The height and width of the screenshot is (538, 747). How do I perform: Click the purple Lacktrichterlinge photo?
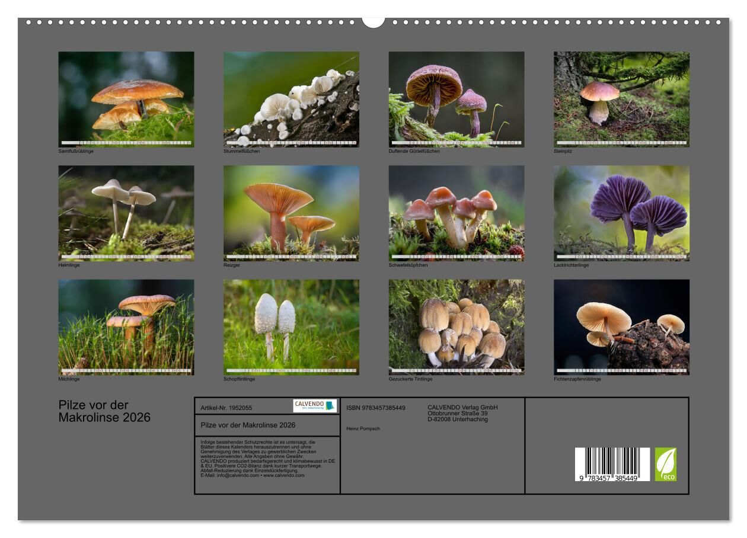[x=621, y=213]
